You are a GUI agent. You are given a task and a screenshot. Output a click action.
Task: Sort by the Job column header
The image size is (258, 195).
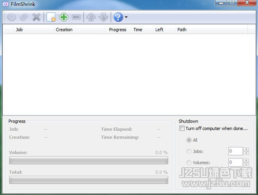pos(33,30)
